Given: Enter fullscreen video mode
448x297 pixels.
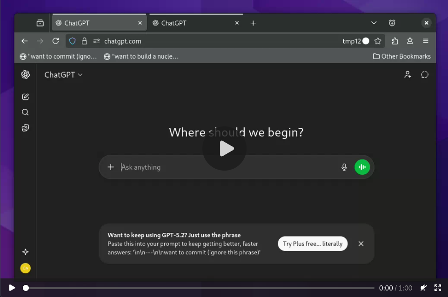Looking at the screenshot, I should (x=438, y=288).
